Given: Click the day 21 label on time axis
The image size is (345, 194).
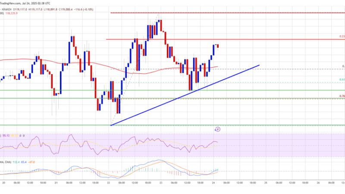Looking at the screenshot, I should coord(56,183).
